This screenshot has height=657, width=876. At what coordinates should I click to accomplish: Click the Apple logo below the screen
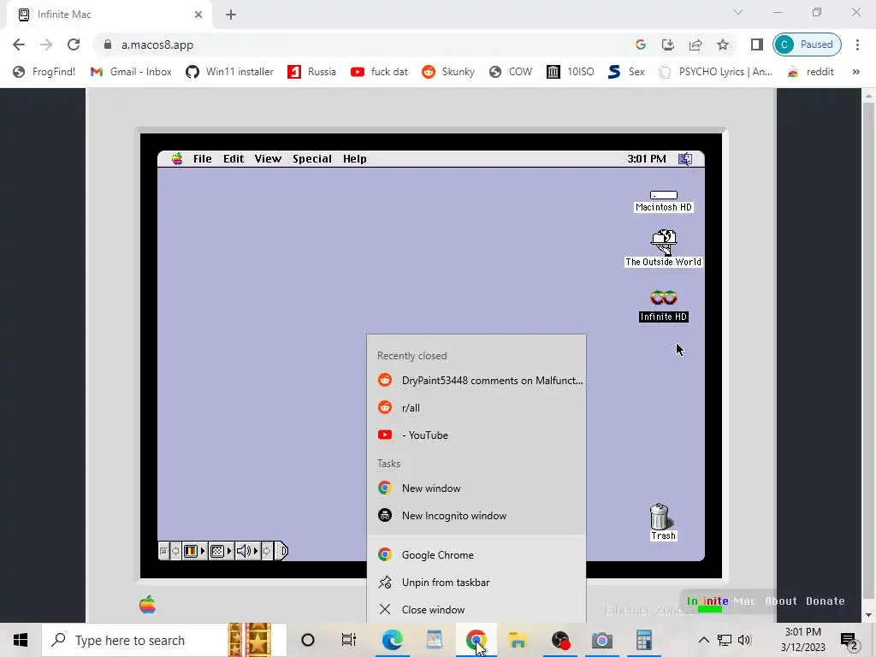click(x=147, y=605)
